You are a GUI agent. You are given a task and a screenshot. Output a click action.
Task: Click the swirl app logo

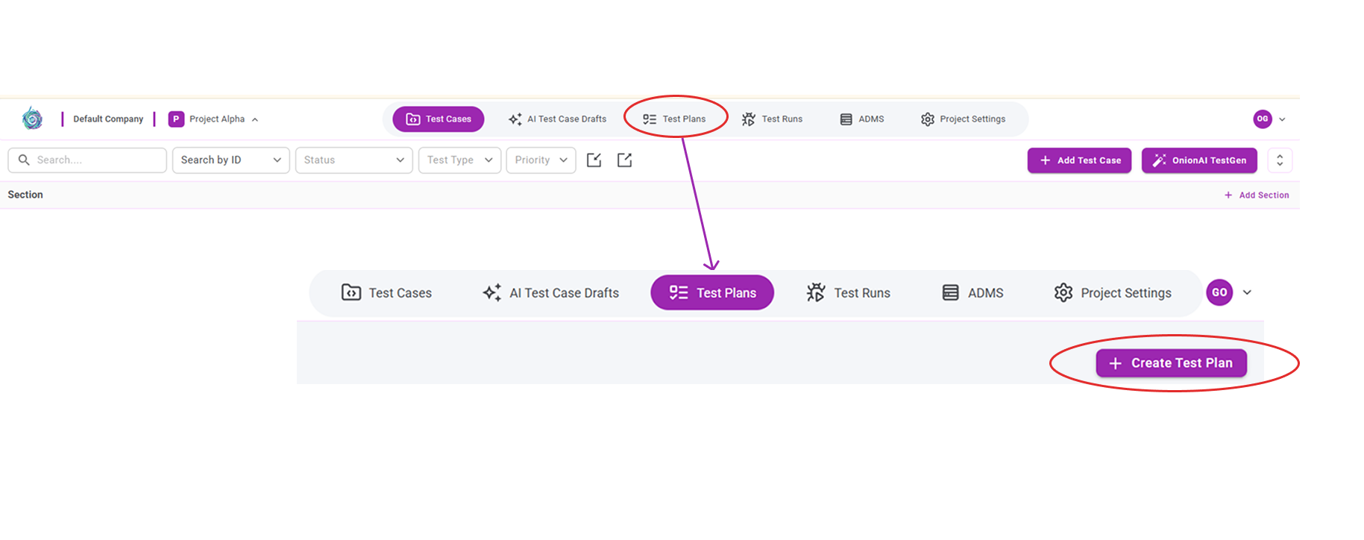tap(32, 119)
